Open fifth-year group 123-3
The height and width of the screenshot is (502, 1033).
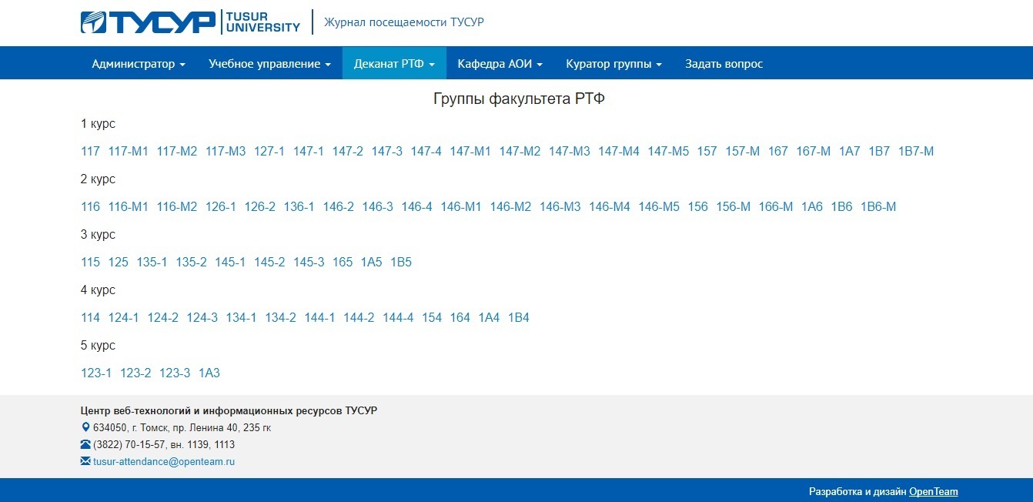point(175,373)
